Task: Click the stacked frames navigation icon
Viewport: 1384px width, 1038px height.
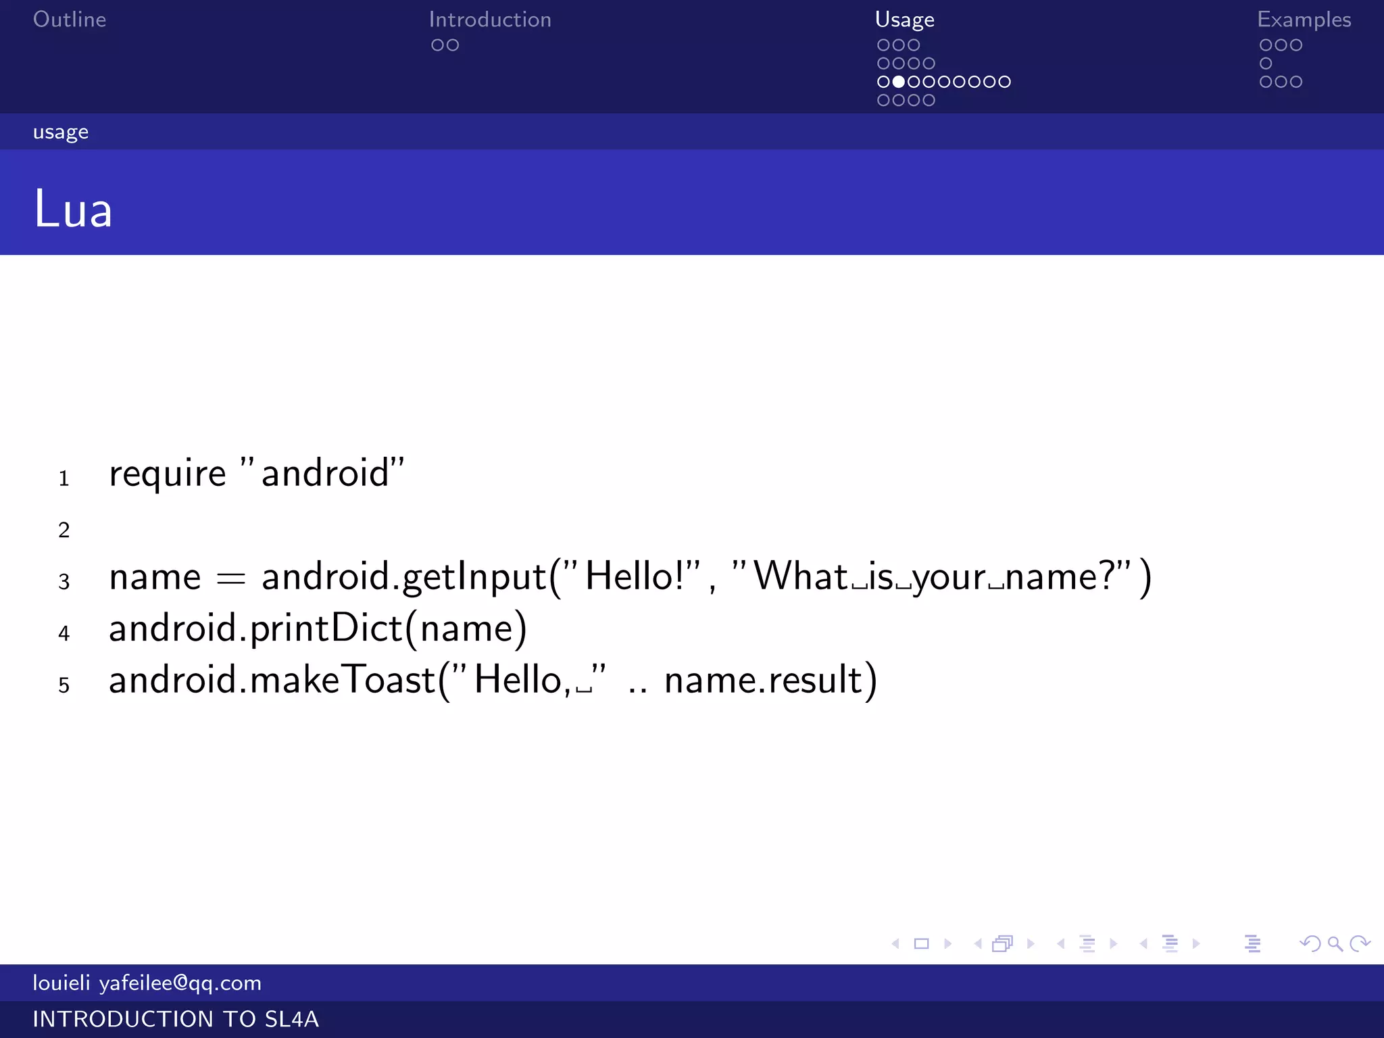Action: coord(1003,943)
